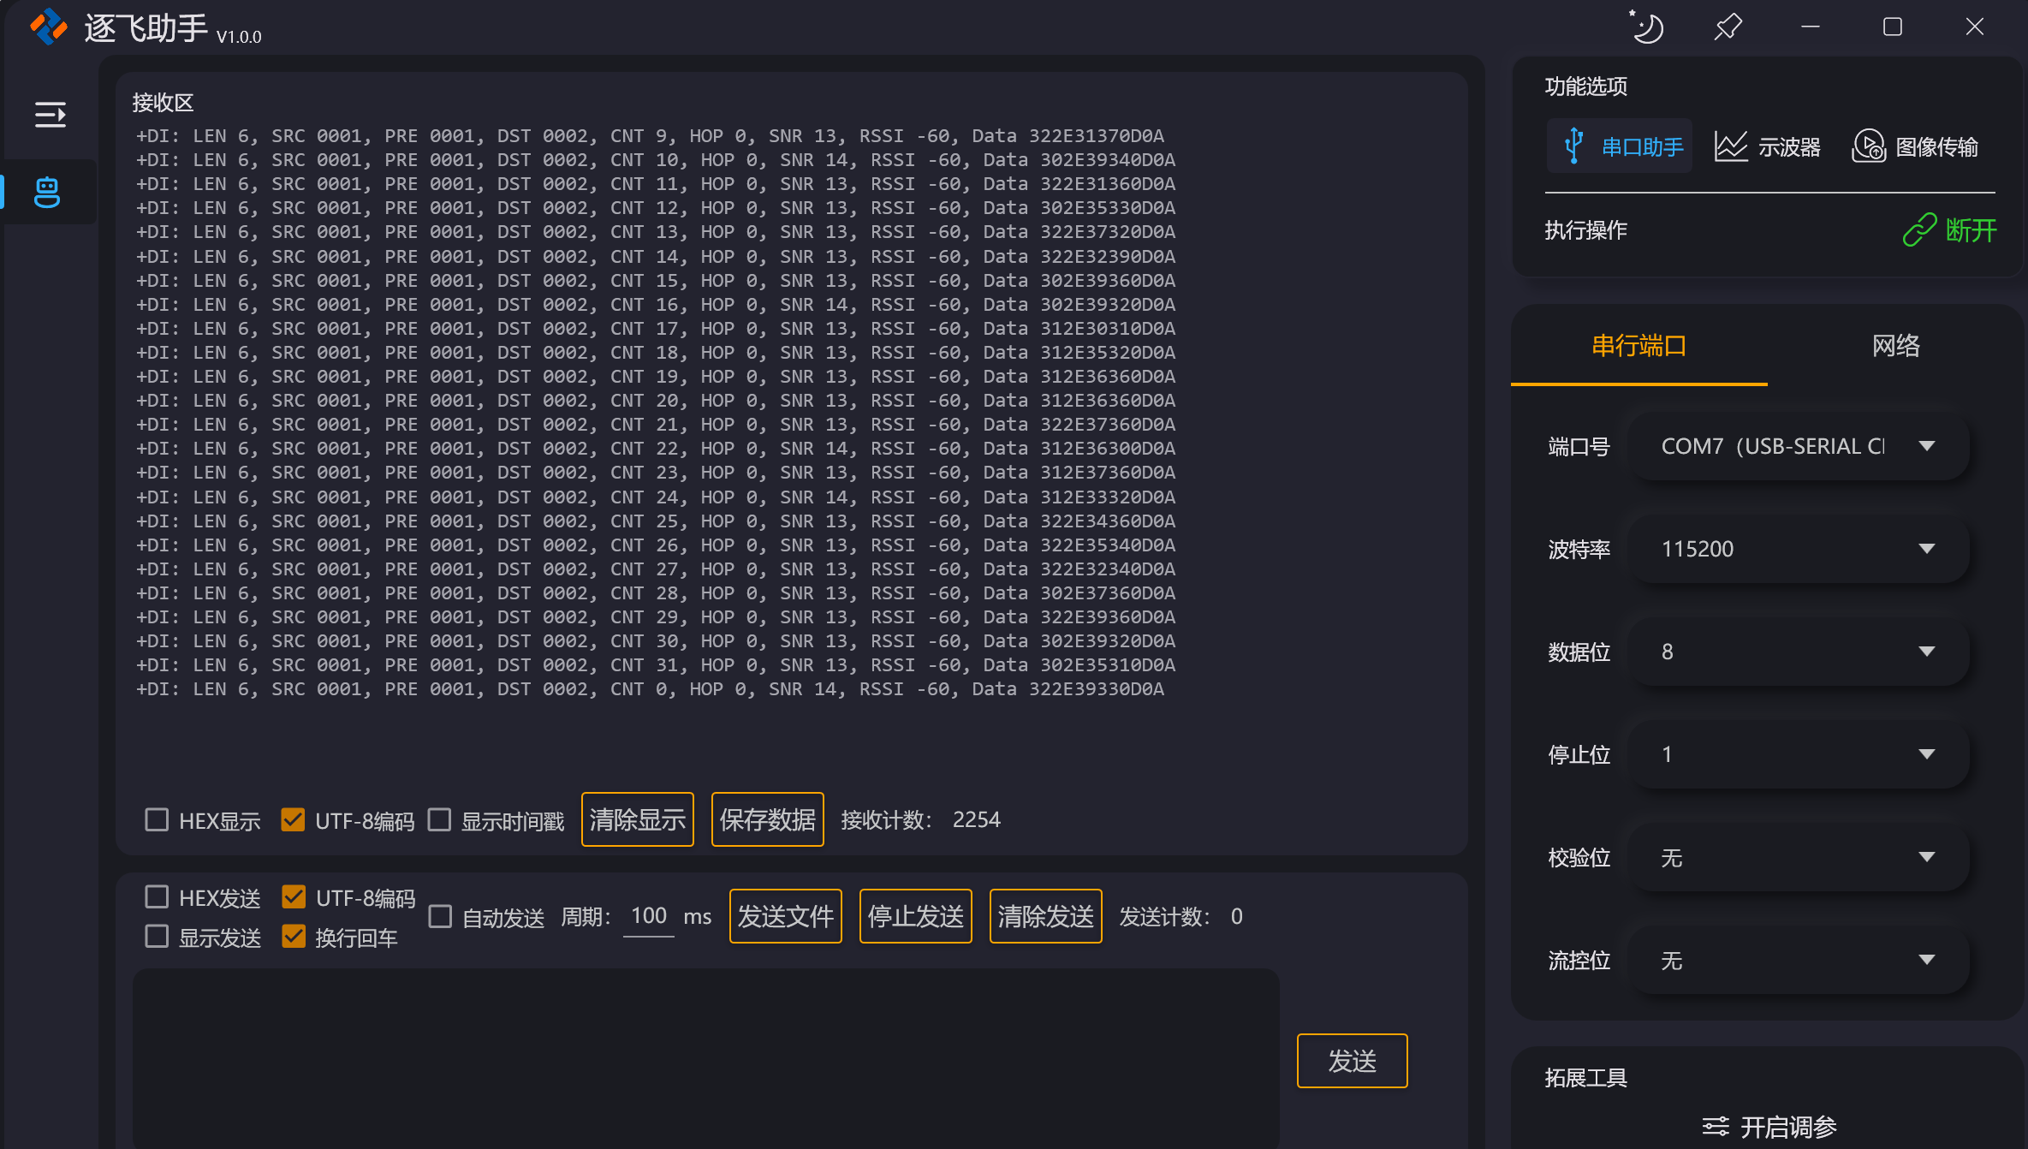
Task: Select the robot assistant sidebar icon
Action: pos(47,193)
